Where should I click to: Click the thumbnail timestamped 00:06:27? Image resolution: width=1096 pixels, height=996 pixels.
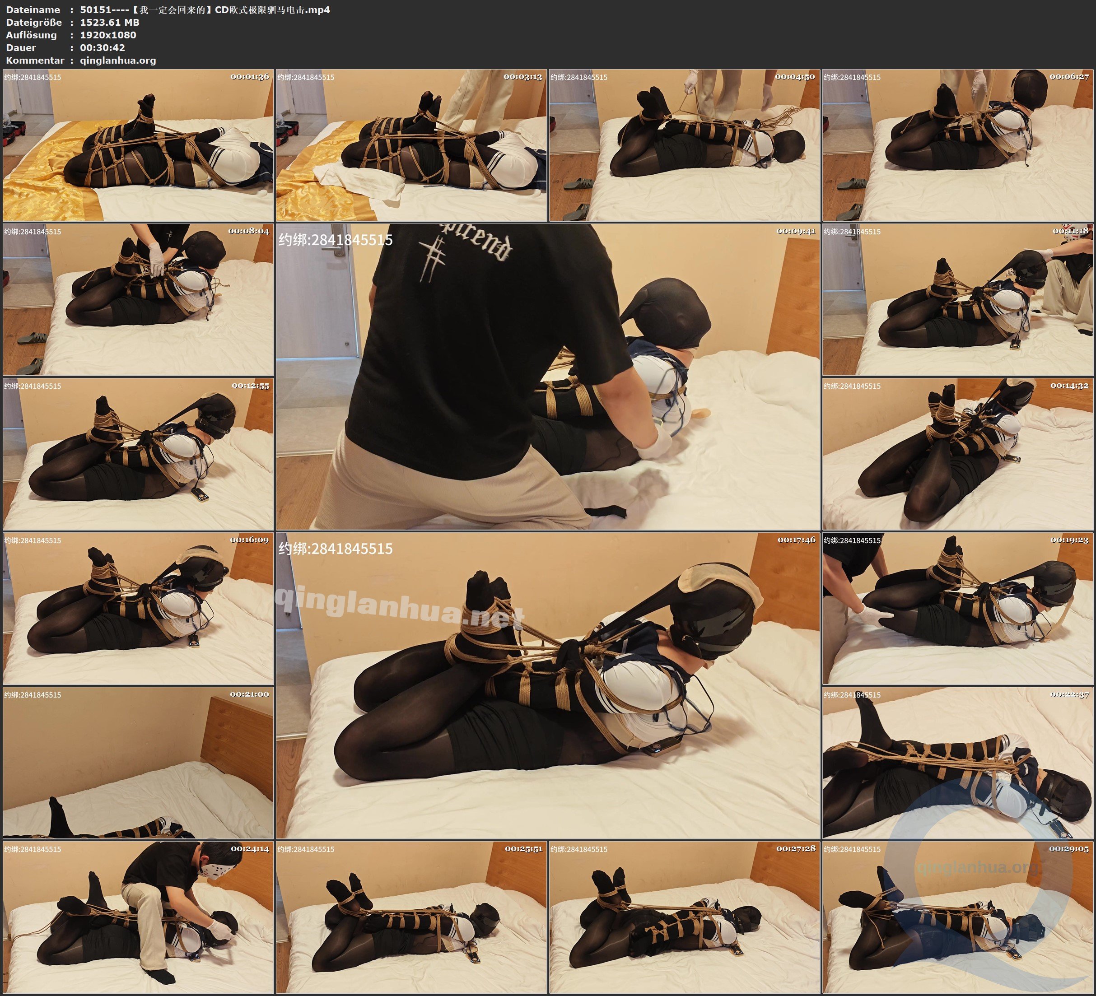pyautogui.click(x=958, y=145)
